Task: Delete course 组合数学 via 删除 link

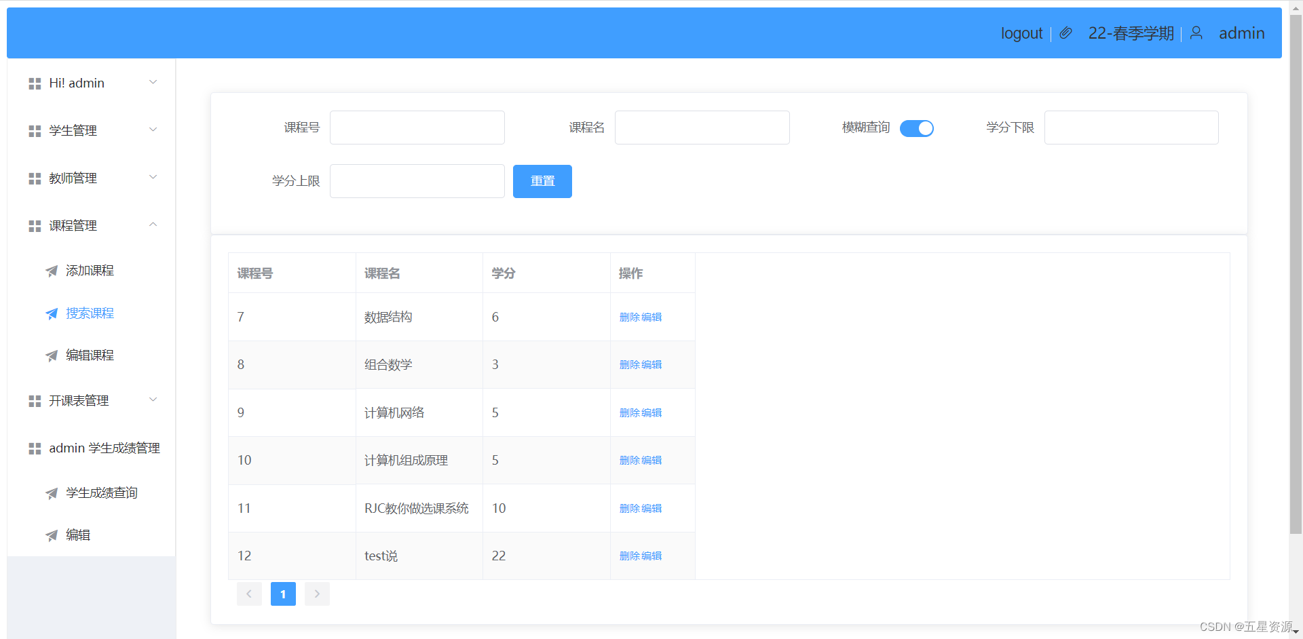Action: pyautogui.click(x=630, y=364)
